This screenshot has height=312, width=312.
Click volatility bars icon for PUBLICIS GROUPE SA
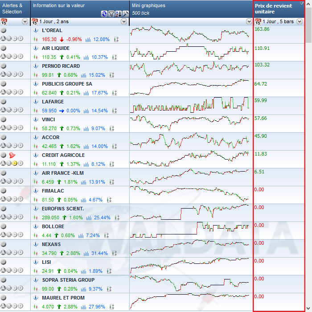click(86, 93)
